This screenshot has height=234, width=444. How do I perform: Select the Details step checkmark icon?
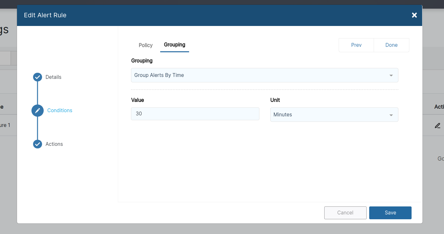(x=37, y=77)
